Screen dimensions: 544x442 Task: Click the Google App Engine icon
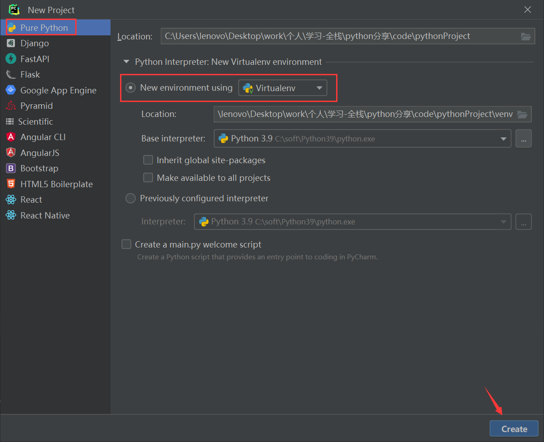tap(11, 90)
